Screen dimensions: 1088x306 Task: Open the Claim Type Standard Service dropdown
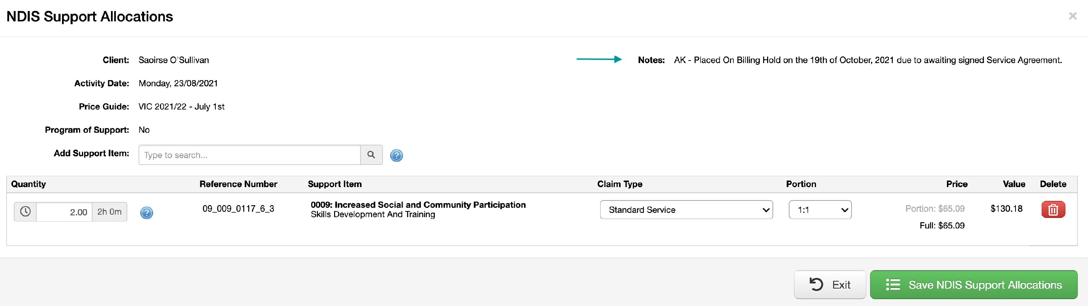pyautogui.click(x=686, y=210)
